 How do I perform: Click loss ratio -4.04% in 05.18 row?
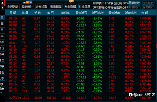[x=97, y=77]
